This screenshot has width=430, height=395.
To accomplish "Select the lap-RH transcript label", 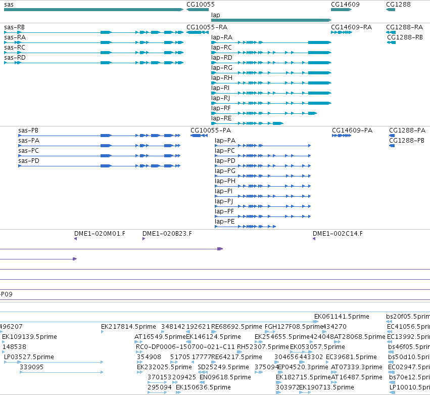I will 222,78.
